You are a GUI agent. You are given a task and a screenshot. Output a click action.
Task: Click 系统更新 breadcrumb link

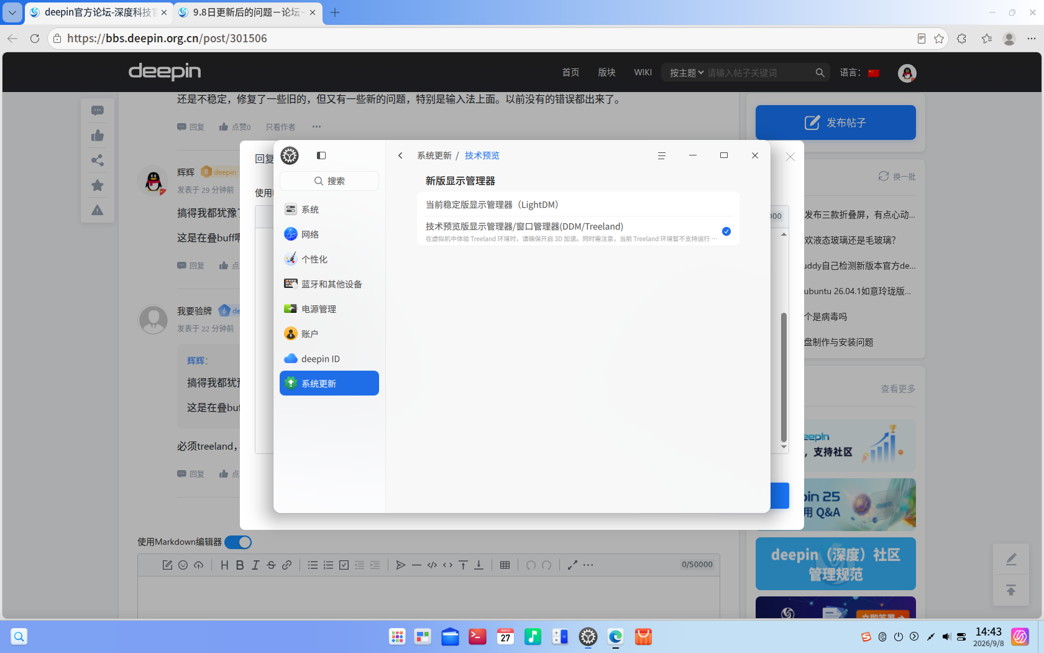[434, 155]
